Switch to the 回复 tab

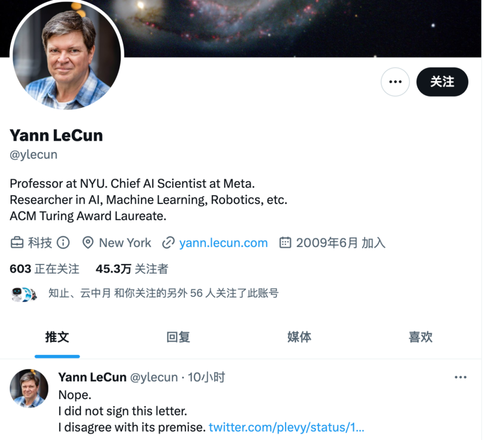(x=178, y=337)
